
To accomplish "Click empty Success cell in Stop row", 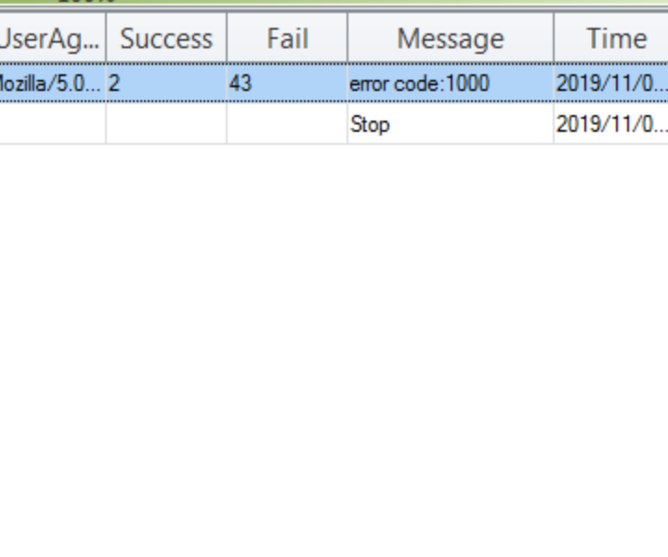I will (166, 124).
